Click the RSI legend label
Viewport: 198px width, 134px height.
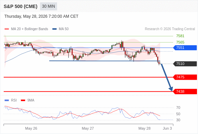tap(14, 100)
